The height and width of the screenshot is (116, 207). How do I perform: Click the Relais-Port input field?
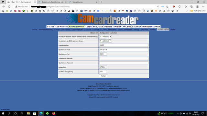[103, 67]
